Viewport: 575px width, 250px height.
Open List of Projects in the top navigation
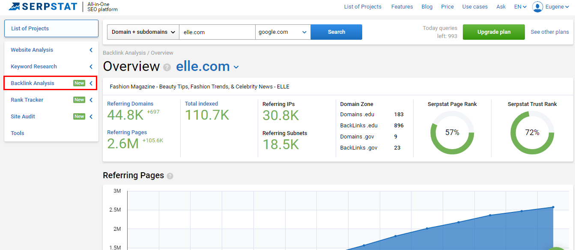(363, 7)
